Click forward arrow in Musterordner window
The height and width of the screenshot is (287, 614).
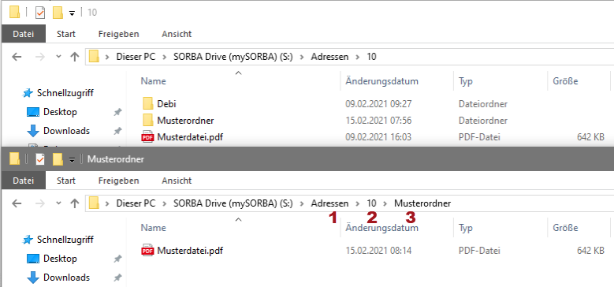click(40, 203)
